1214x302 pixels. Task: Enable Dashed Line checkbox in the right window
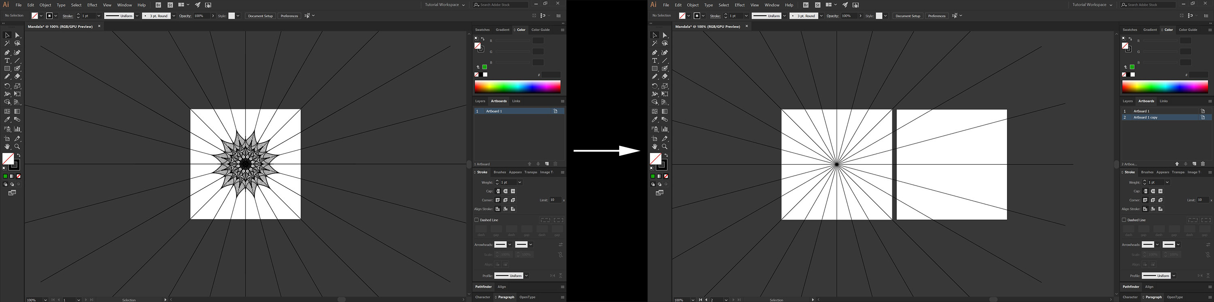pyautogui.click(x=1124, y=220)
